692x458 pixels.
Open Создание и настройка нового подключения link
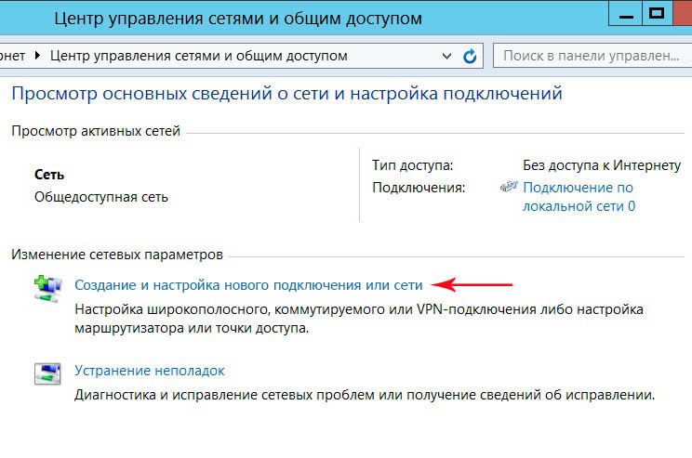coord(248,284)
